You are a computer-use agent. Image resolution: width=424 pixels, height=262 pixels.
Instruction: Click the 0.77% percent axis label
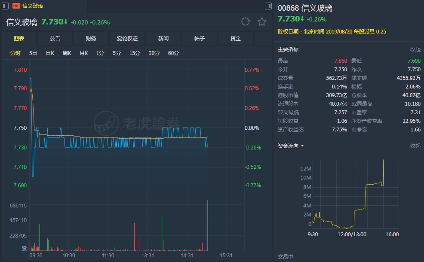(x=252, y=70)
